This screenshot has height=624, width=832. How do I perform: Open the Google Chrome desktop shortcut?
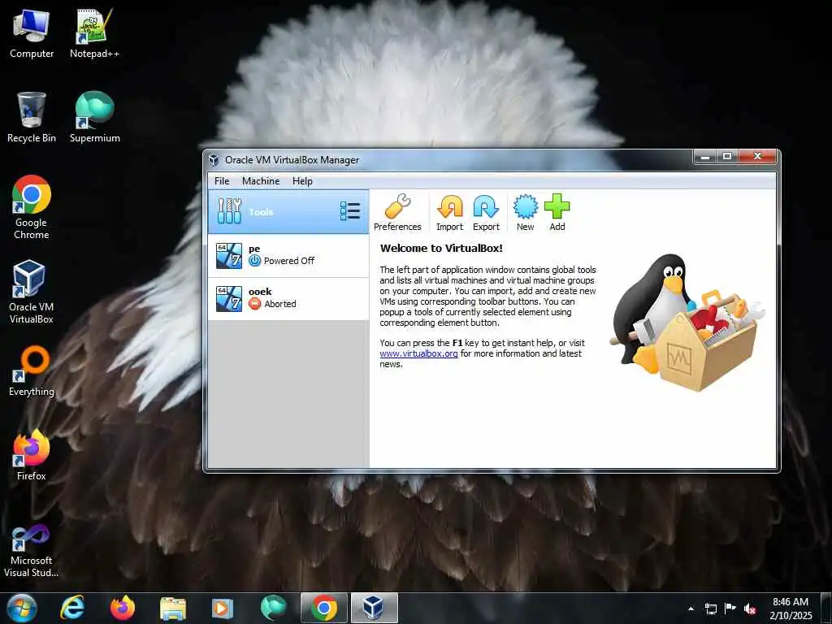(x=32, y=207)
